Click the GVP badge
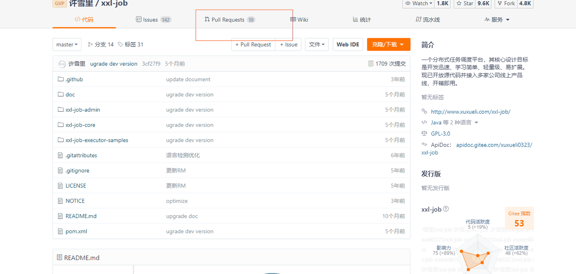576x274 pixels. click(59, 3)
